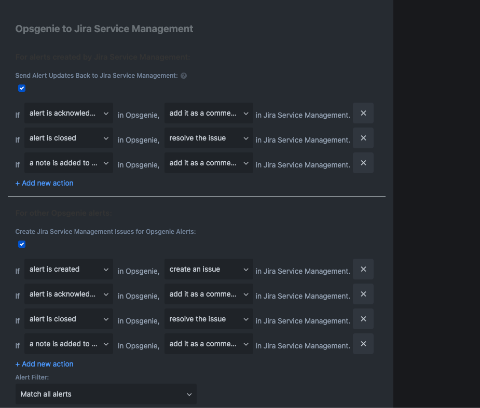Uncheck Create Jira Service Management Issues checkbox
The image size is (480, 408).
pos(22,244)
